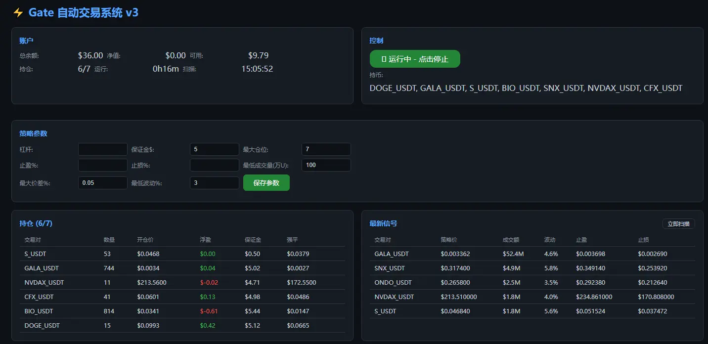Click the CFX_USDT position row label

(x=40, y=297)
